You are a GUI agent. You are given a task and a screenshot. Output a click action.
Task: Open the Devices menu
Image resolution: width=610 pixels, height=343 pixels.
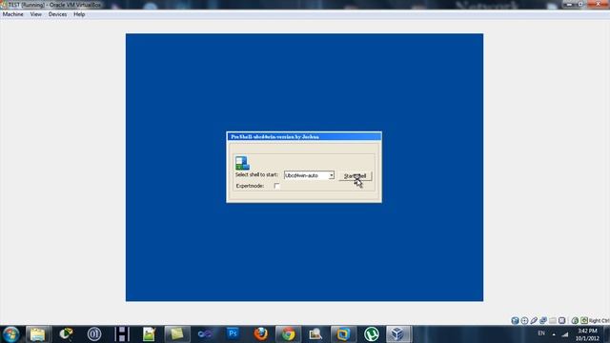coord(57,14)
